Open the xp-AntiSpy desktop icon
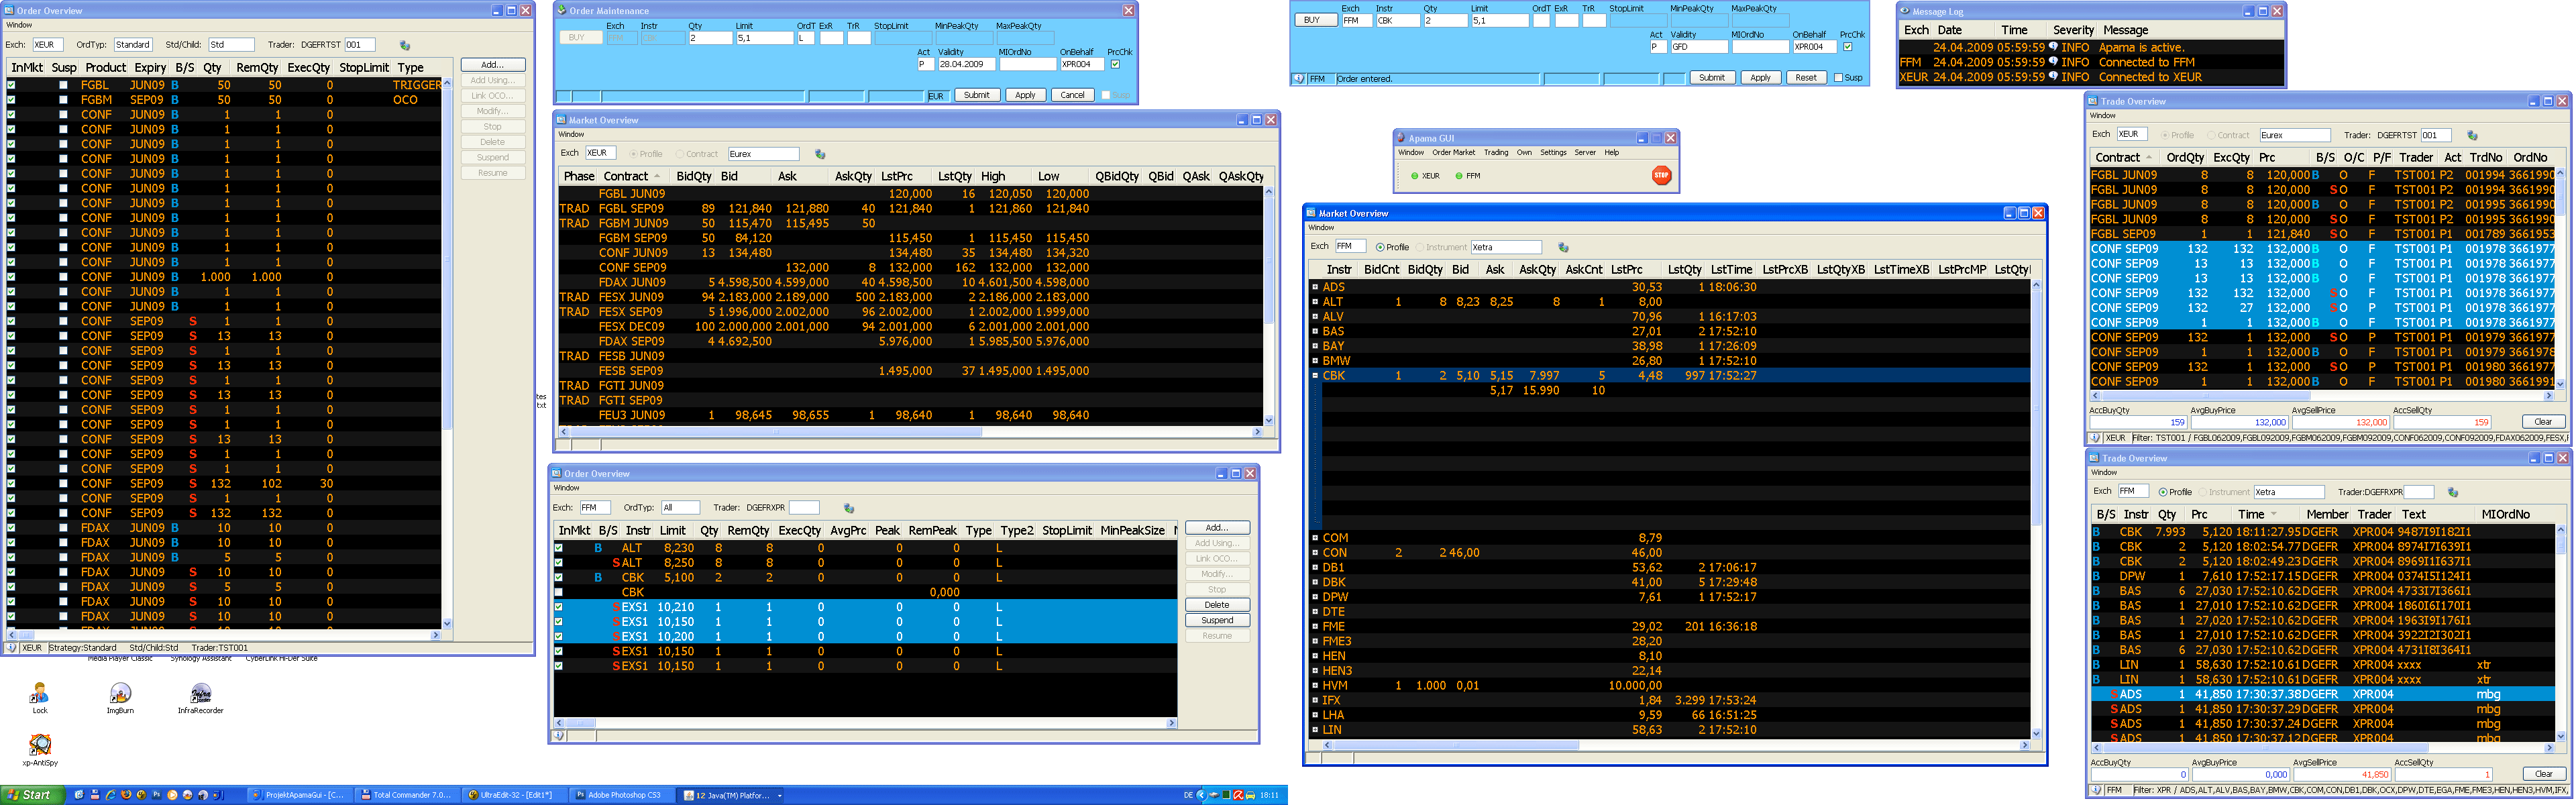The width and height of the screenshot is (2576, 805). click(40, 745)
